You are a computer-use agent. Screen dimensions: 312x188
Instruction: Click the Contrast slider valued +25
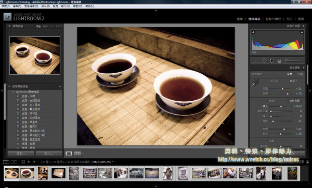pos(280,134)
